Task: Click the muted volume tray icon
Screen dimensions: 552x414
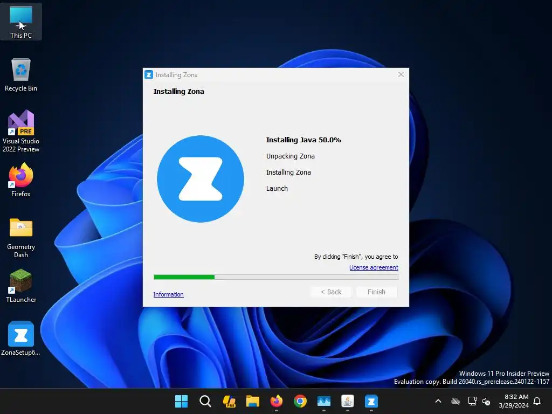Action: [487, 401]
